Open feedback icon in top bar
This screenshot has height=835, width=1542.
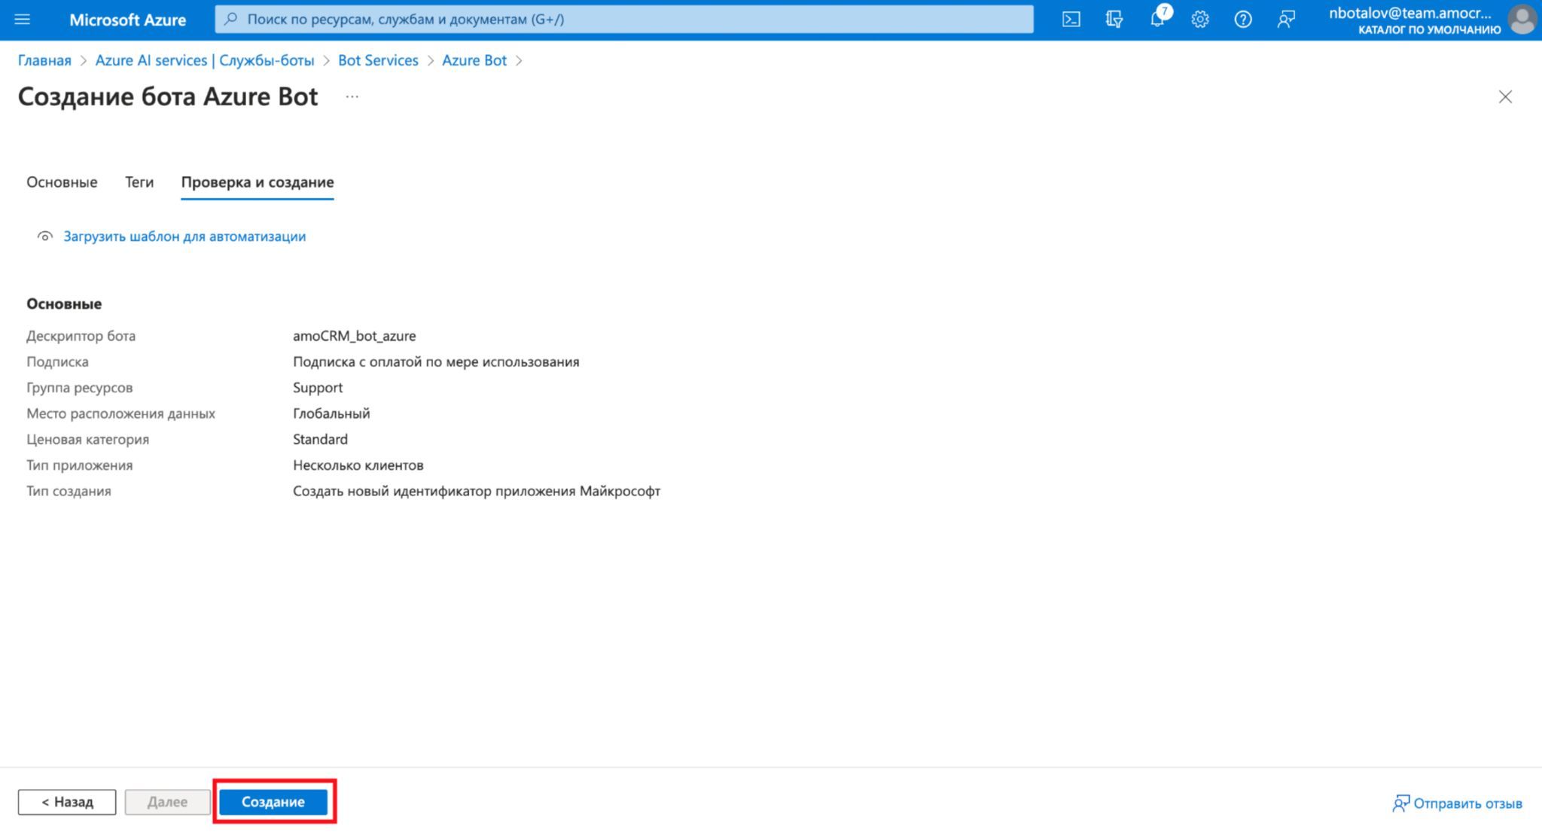tap(1286, 20)
